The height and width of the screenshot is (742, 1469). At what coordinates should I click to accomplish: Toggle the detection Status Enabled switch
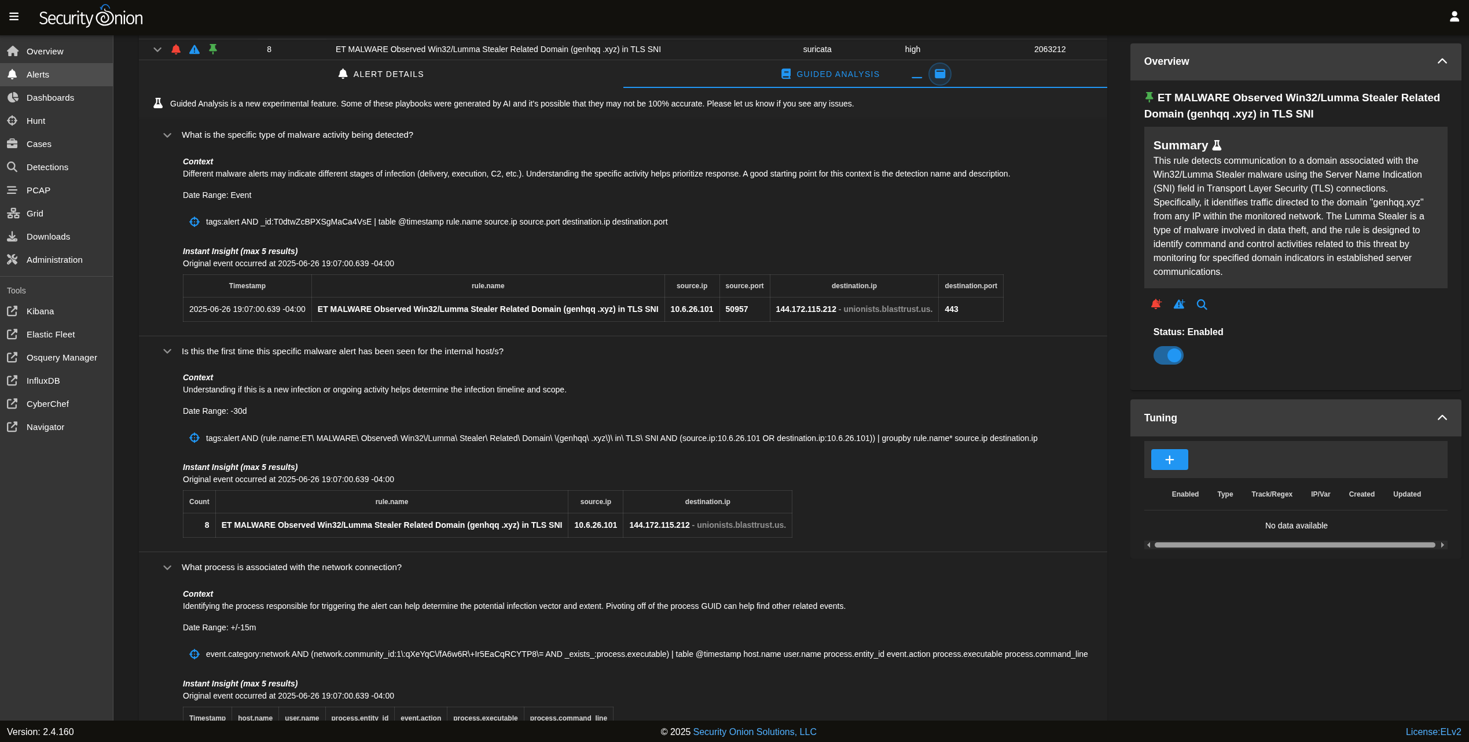click(x=1169, y=355)
